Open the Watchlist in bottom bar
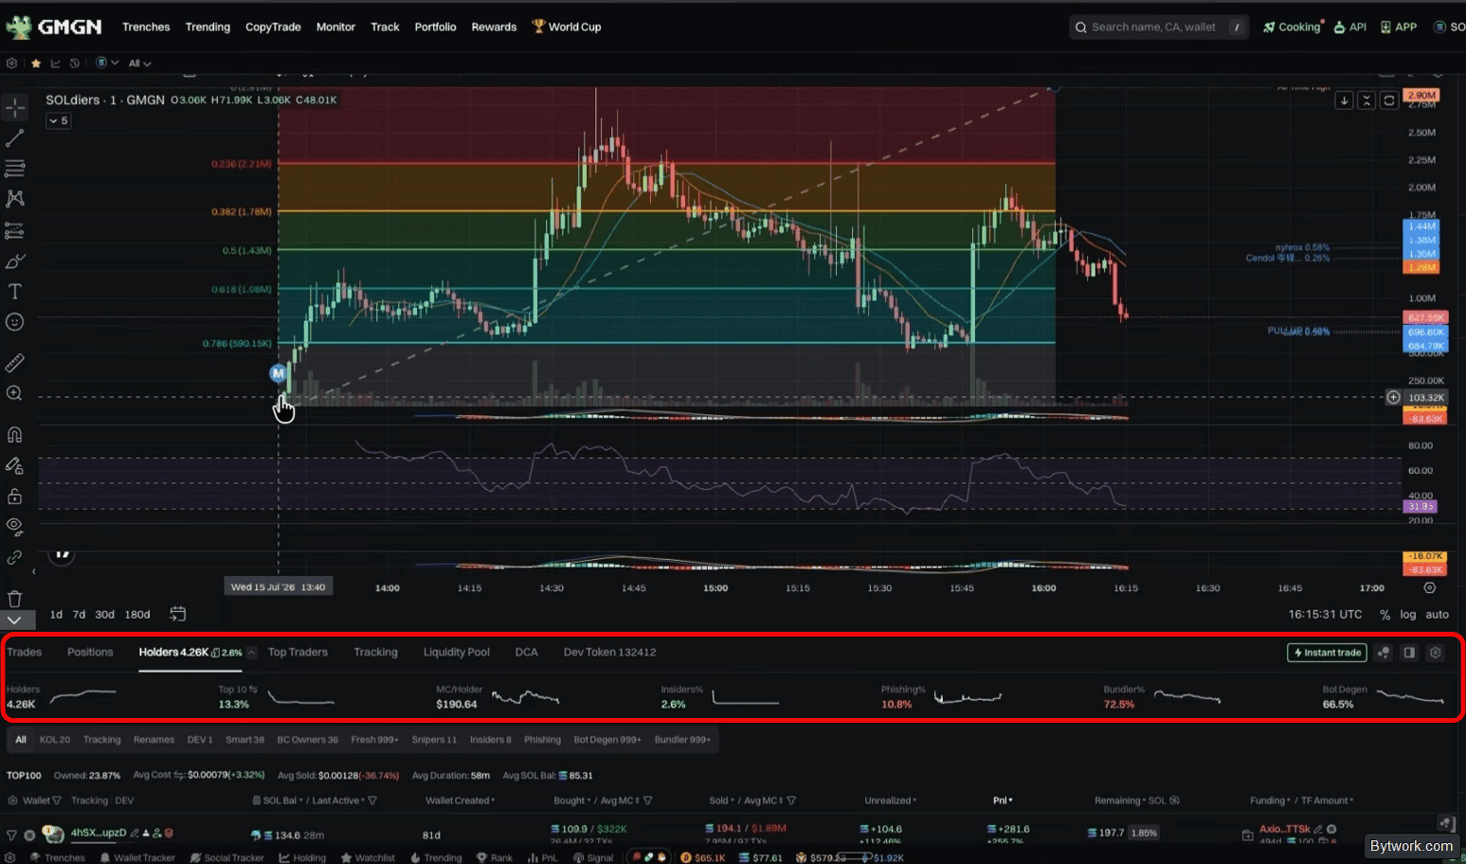This screenshot has width=1466, height=864. pos(368,857)
